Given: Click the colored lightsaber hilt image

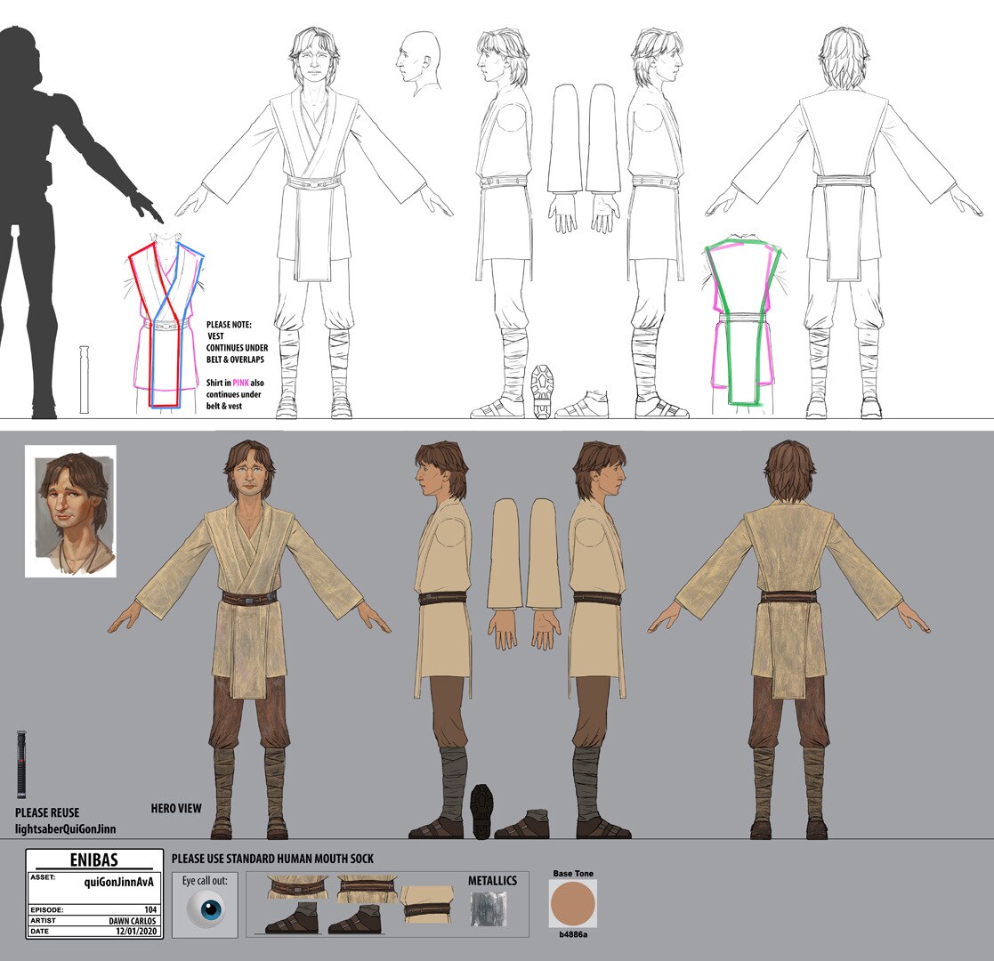Looking at the screenshot, I should click(x=21, y=763).
